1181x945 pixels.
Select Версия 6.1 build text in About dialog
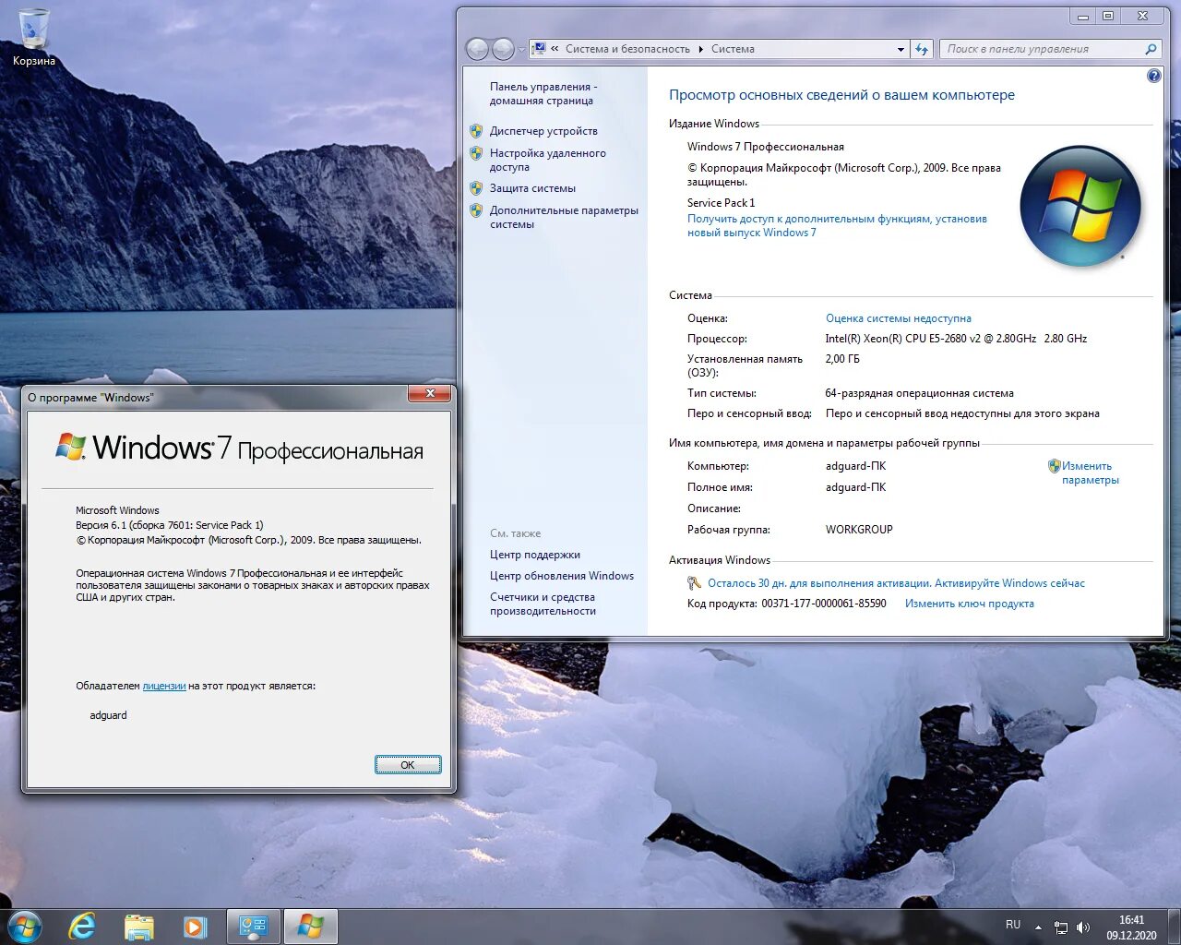tap(169, 525)
